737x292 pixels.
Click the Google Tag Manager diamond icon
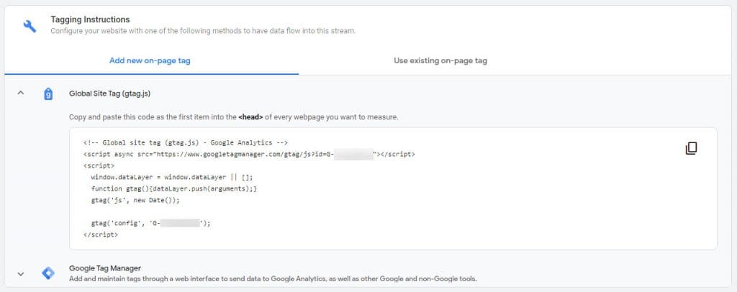coord(48,273)
